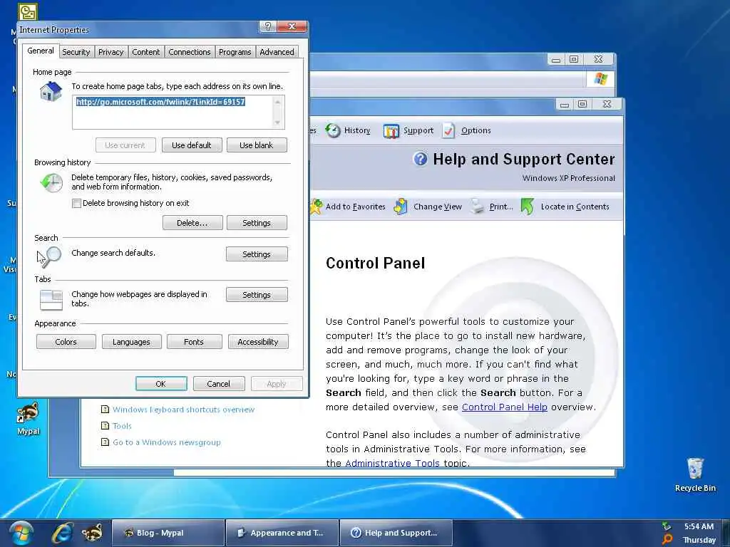
Task: Launch Mypal raccoon icon in the taskbar
Action: pyautogui.click(x=92, y=533)
